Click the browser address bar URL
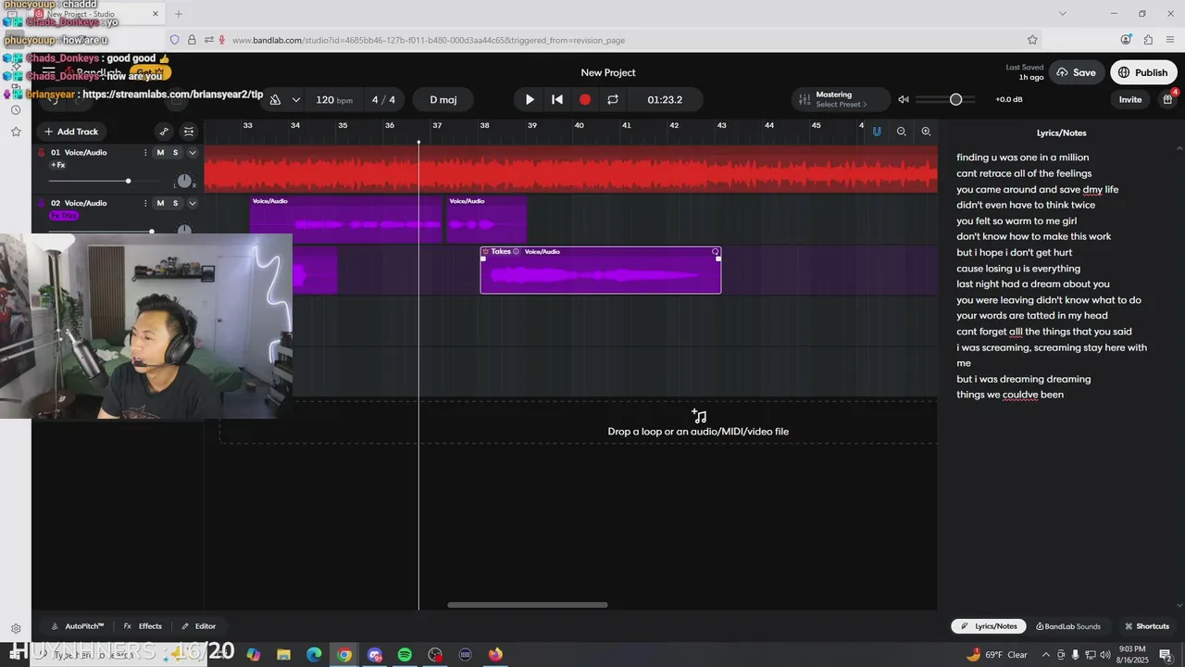Image resolution: width=1185 pixels, height=667 pixels. (429, 40)
